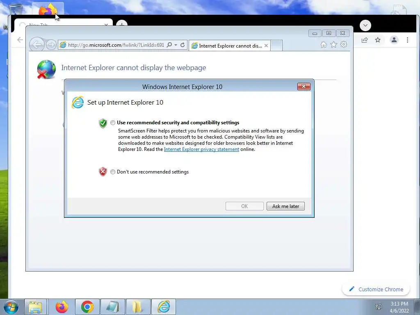This screenshot has width=420, height=315.
Task: Open the Windows Start menu
Action: [11, 307]
